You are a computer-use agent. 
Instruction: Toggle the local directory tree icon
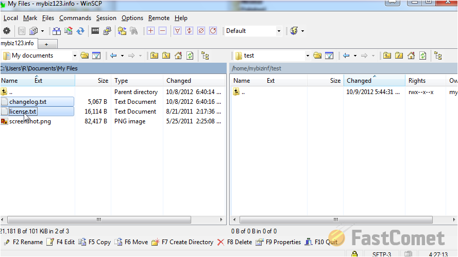click(206, 56)
